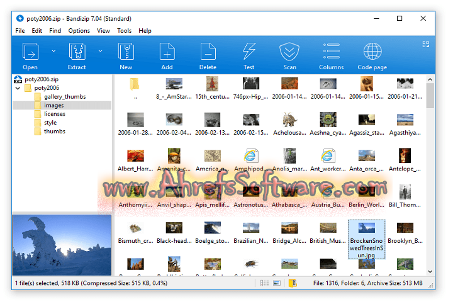Open the dropdown arrow next to Open
453x302 pixels.
pyautogui.click(x=53, y=50)
